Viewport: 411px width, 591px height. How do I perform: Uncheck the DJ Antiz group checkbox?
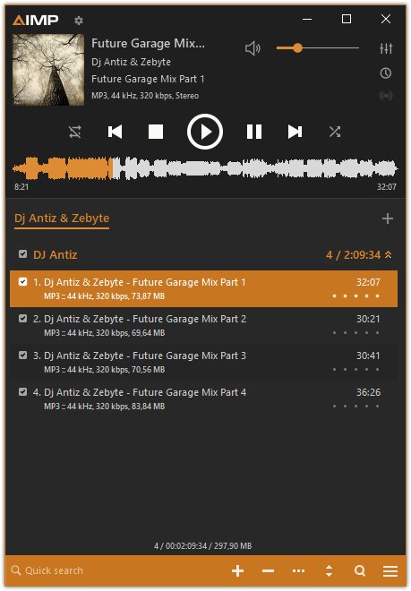click(x=22, y=253)
